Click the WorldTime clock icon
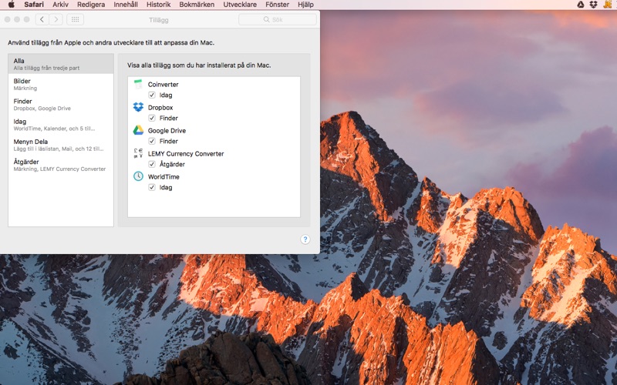Screen dimensions: 617x385 138,176
